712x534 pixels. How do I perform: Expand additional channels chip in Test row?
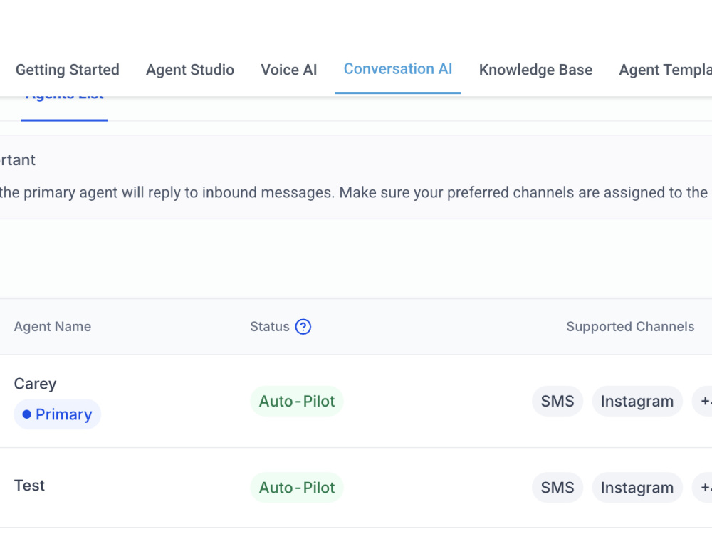click(703, 488)
